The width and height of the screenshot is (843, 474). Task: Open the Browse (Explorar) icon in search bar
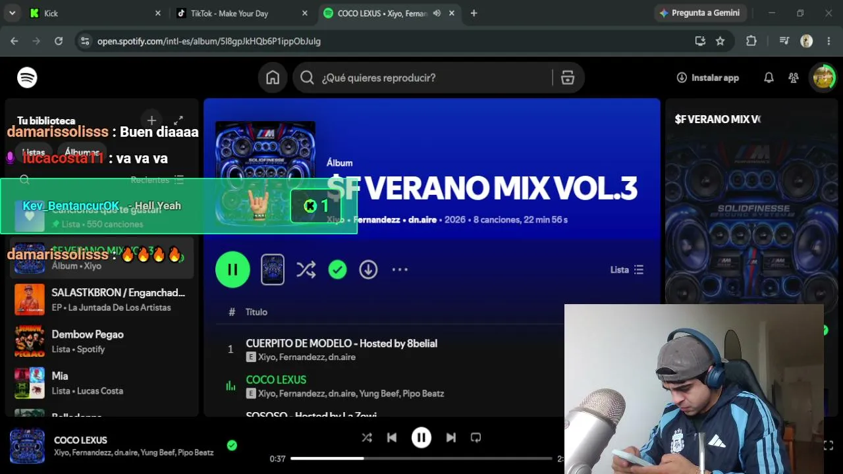[x=568, y=78]
